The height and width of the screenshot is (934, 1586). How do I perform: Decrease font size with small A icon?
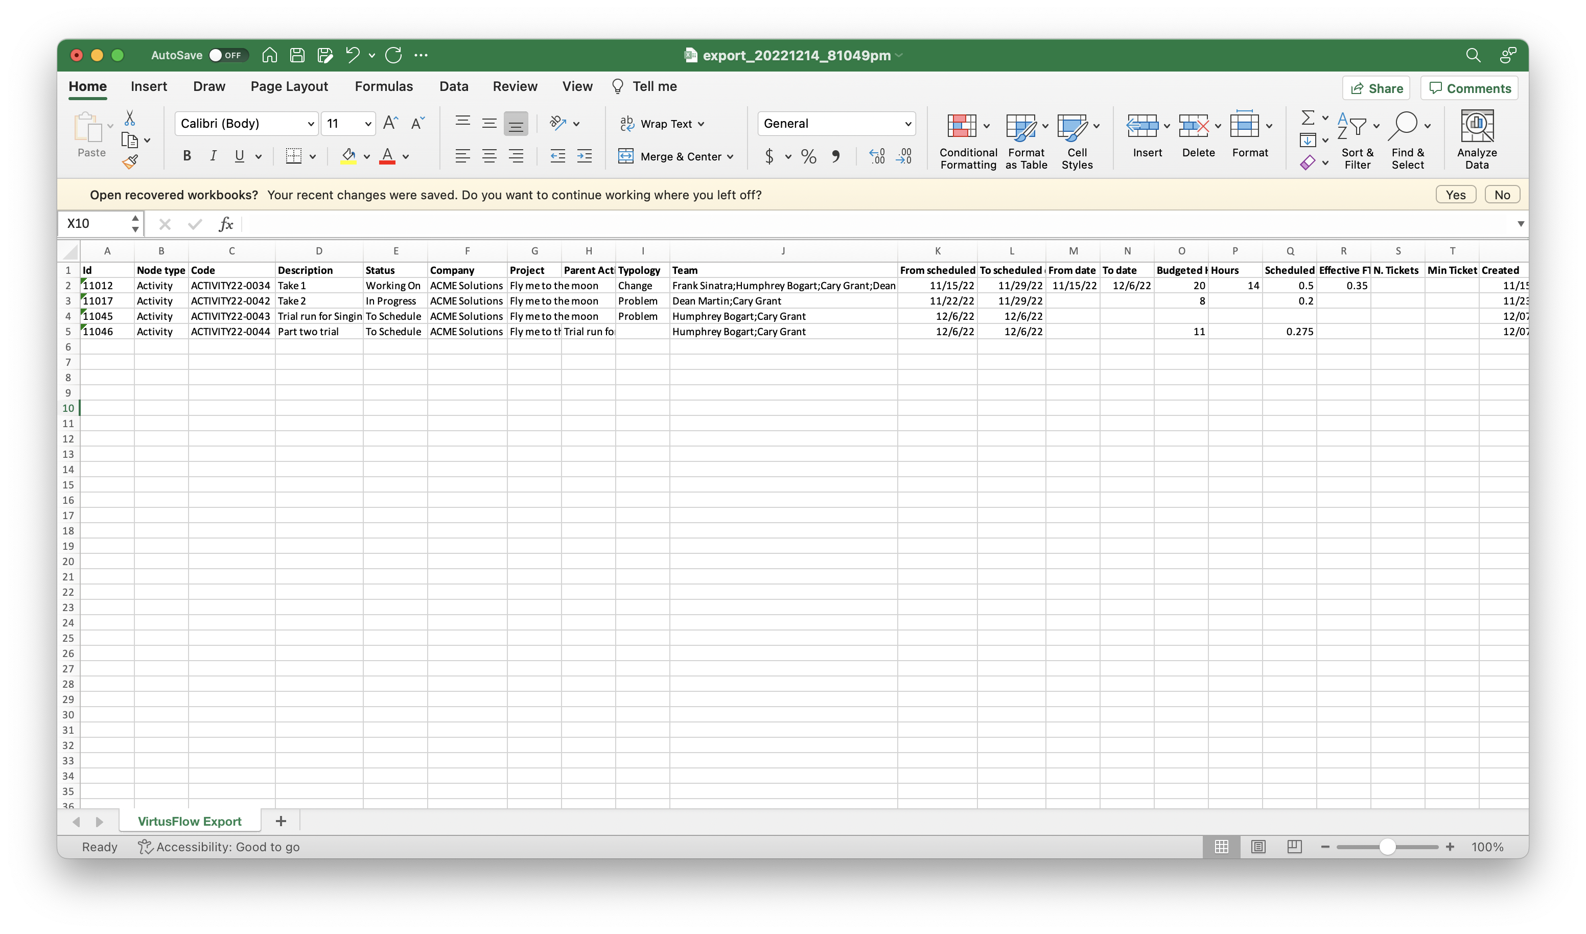click(418, 123)
